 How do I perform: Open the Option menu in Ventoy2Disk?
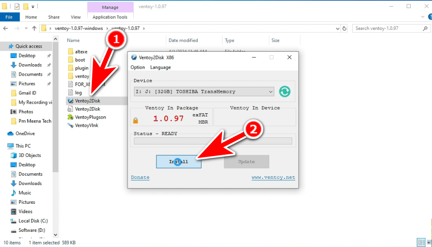[x=137, y=67]
